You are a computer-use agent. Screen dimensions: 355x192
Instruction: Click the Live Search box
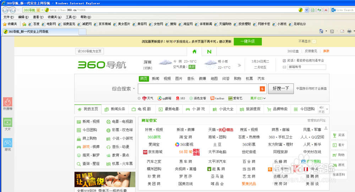tap(343, 10)
